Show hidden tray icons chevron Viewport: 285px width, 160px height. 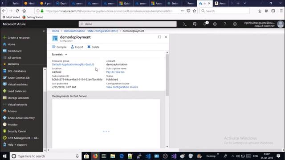(233, 156)
